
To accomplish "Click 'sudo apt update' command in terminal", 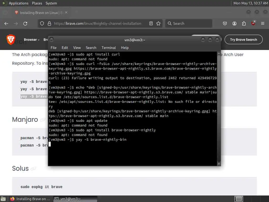I will [92, 120].
